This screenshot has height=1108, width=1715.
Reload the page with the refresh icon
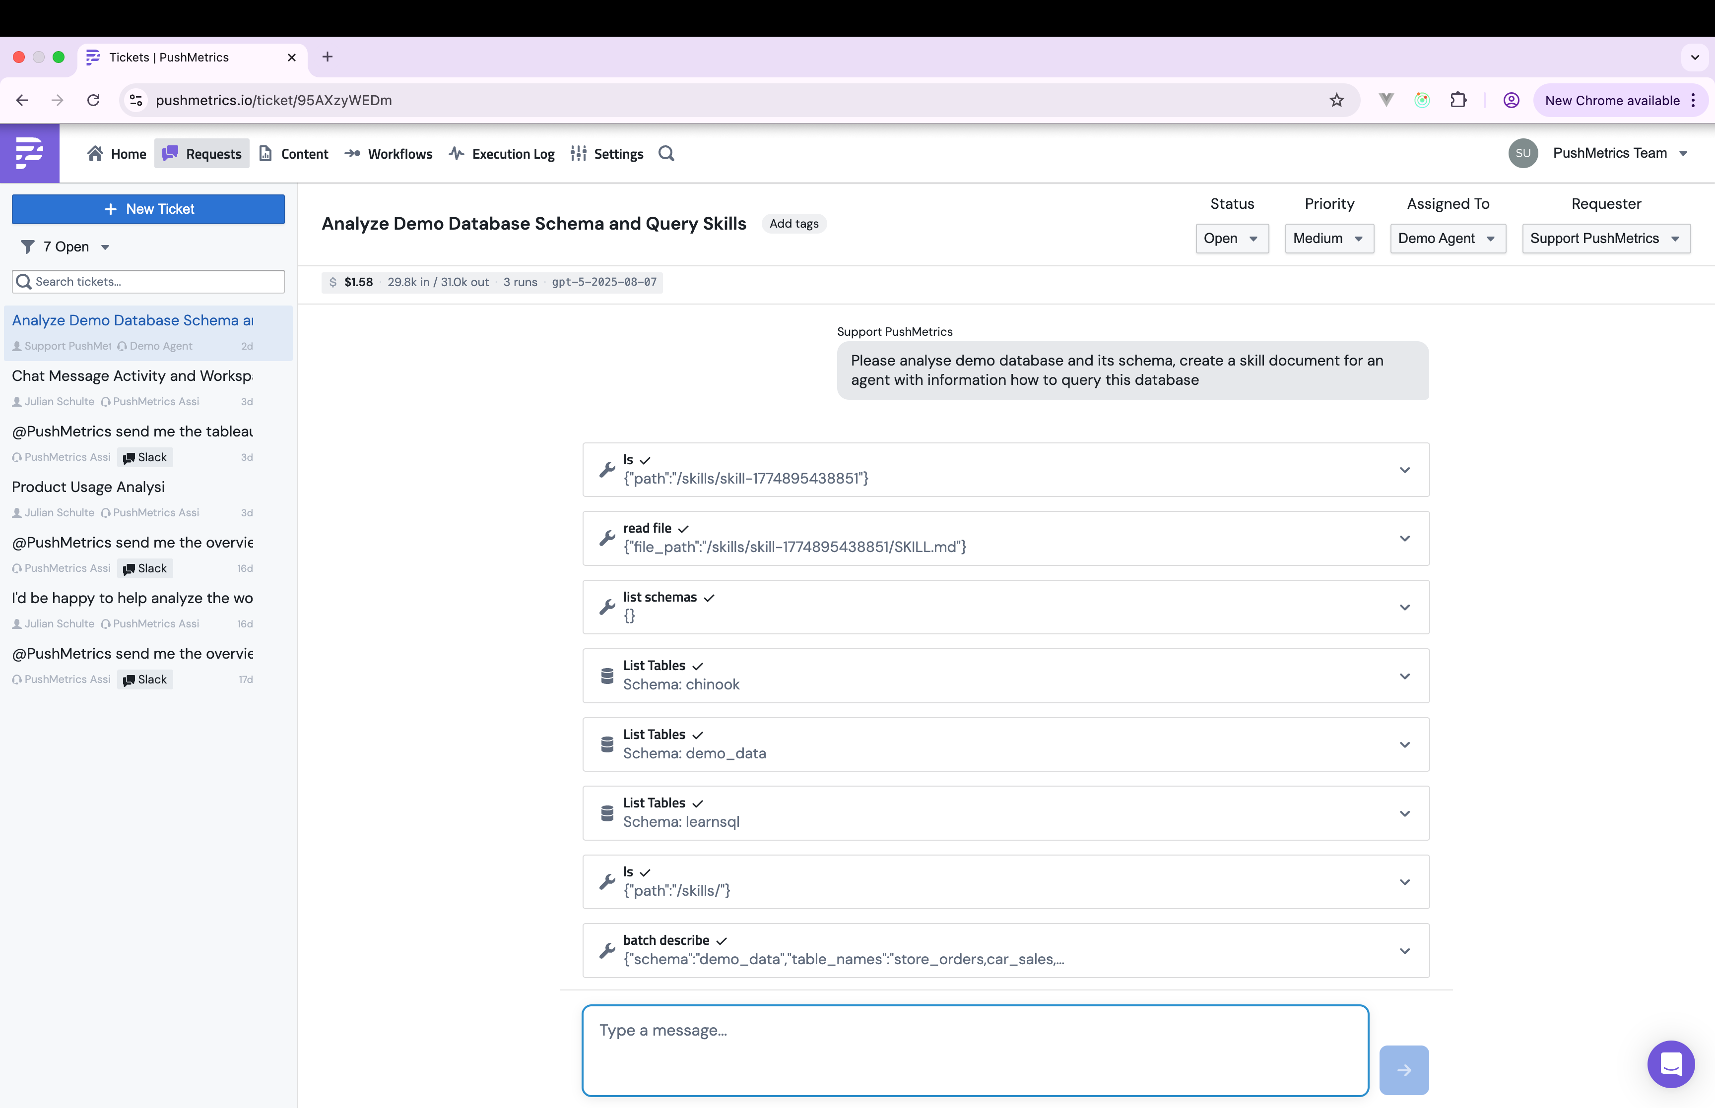[x=94, y=100]
